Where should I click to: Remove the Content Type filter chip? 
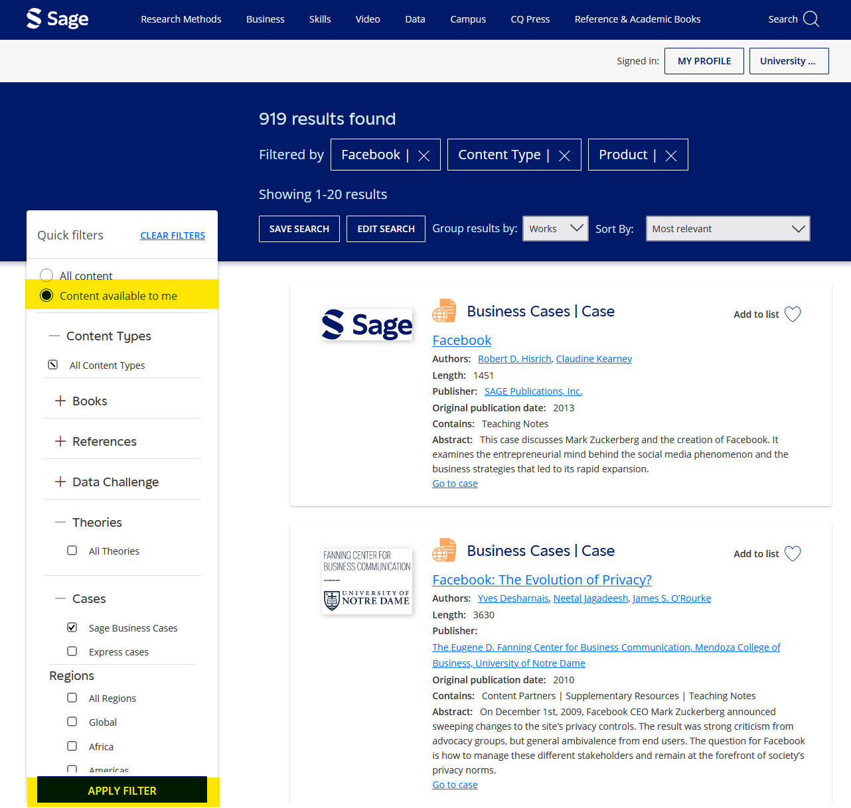point(564,155)
